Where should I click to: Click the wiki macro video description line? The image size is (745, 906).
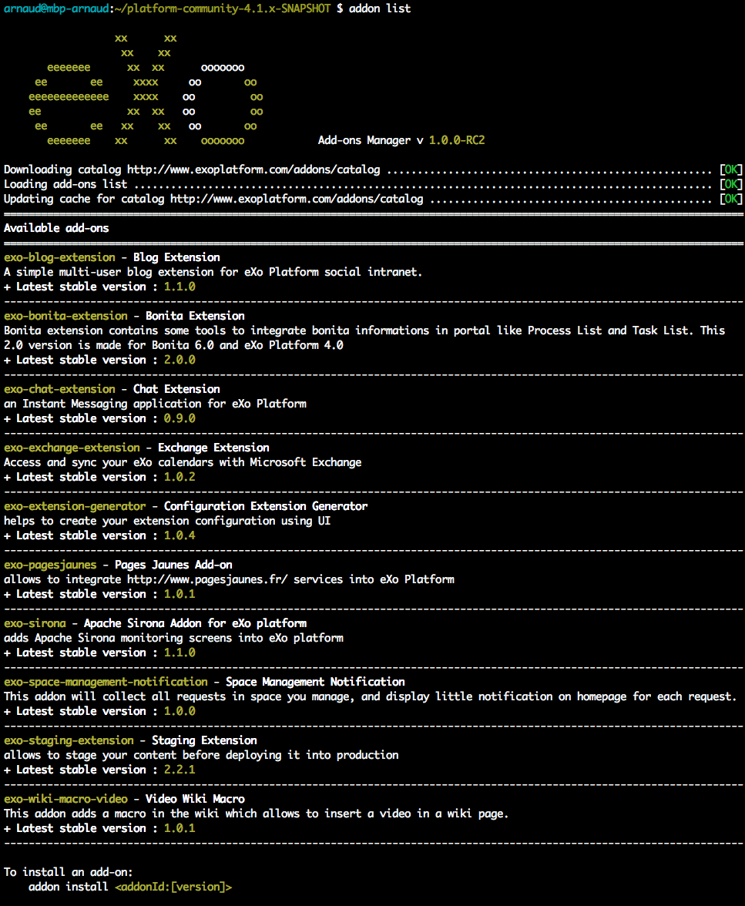256,814
